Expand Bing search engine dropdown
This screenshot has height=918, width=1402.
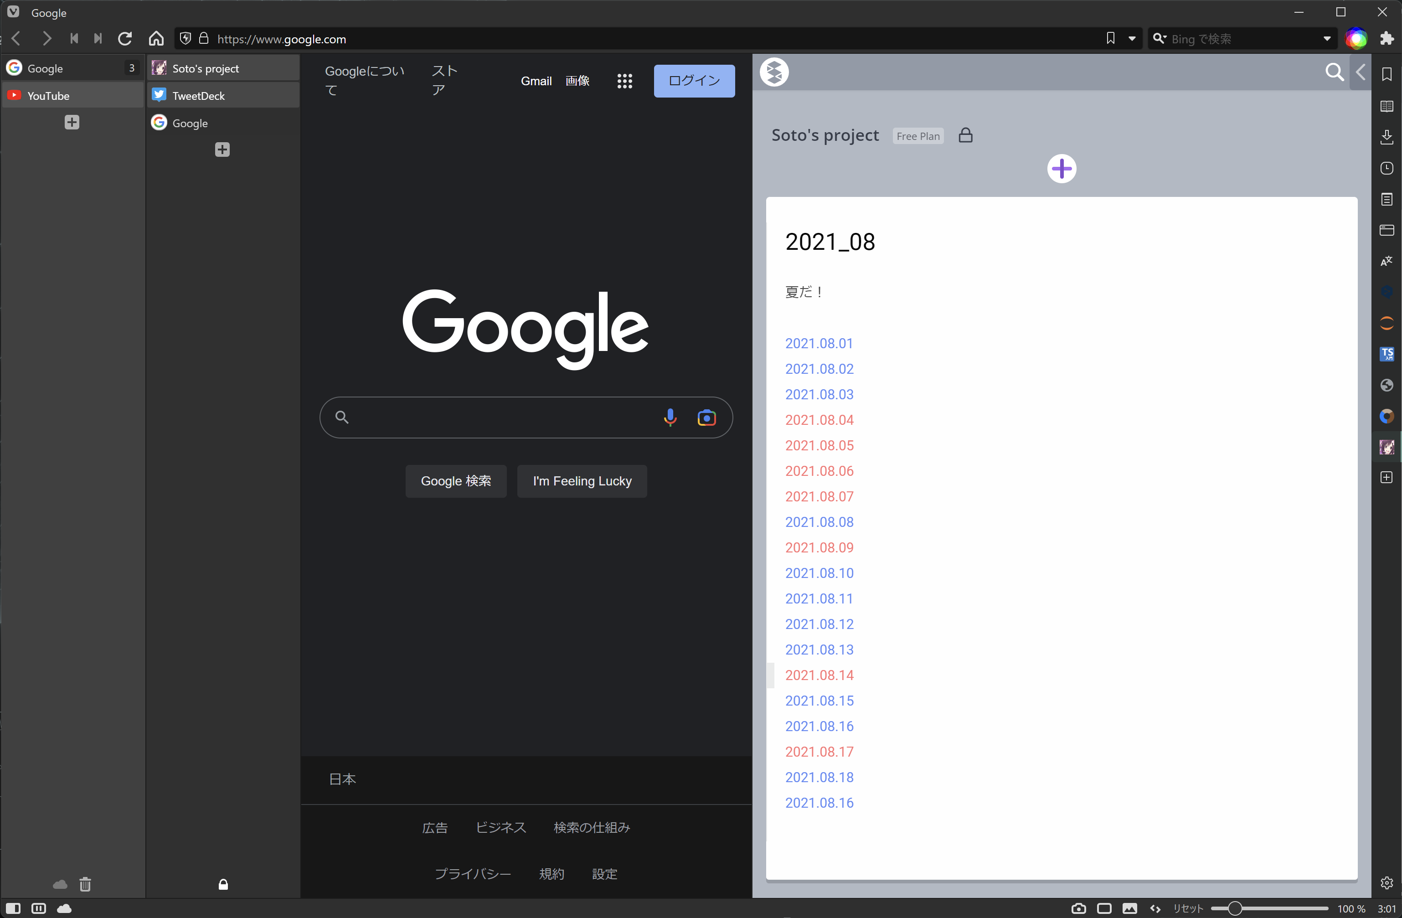(1327, 39)
